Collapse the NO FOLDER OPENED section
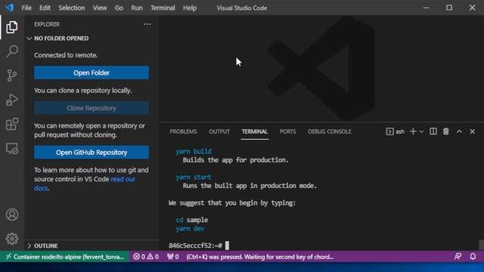484x272 pixels. tap(92, 39)
